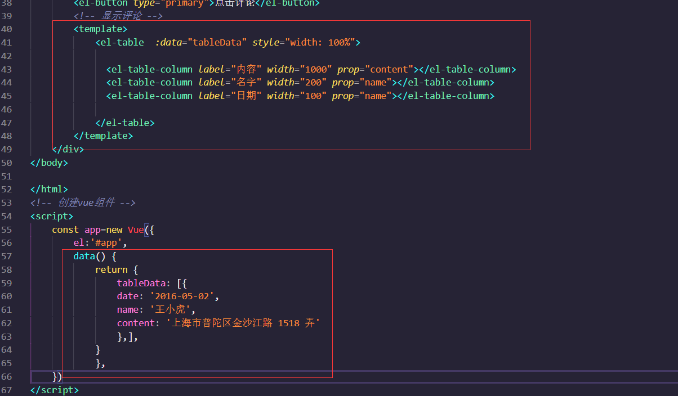Viewport: 678px width, 396px height.
Task: Click the "return" keyword on line 58
Action: click(111, 269)
